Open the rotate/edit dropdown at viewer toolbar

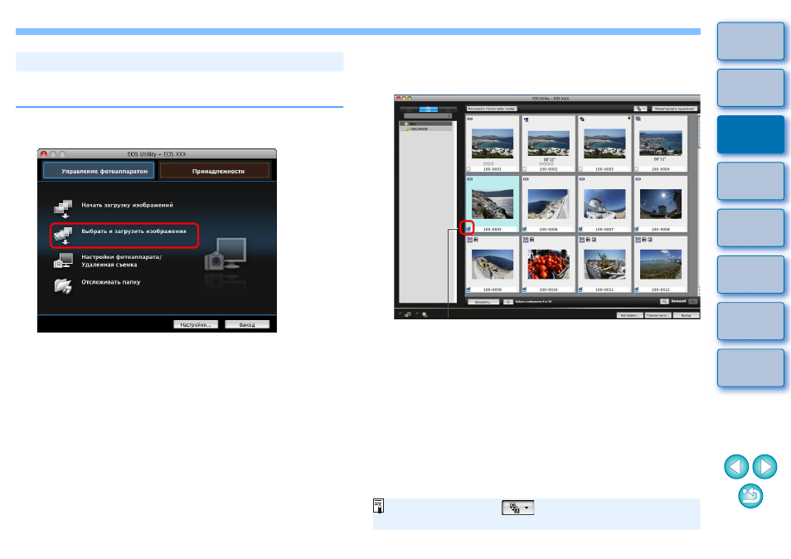point(640,109)
